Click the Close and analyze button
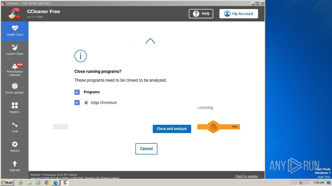Screen dimensions: 332x186 pos(172,129)
